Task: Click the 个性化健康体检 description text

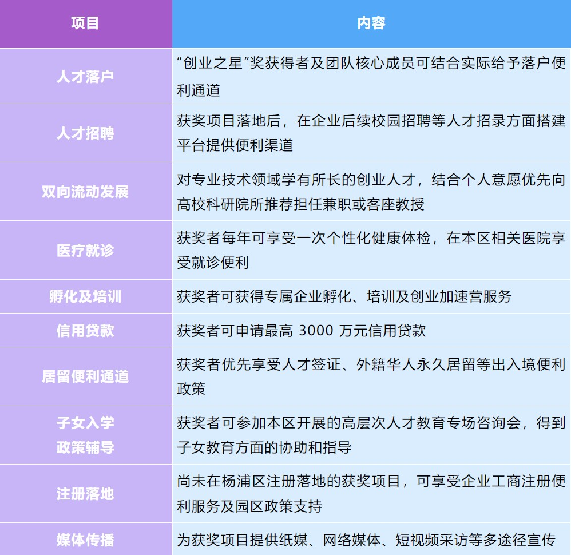Action: tap(371, 250)
